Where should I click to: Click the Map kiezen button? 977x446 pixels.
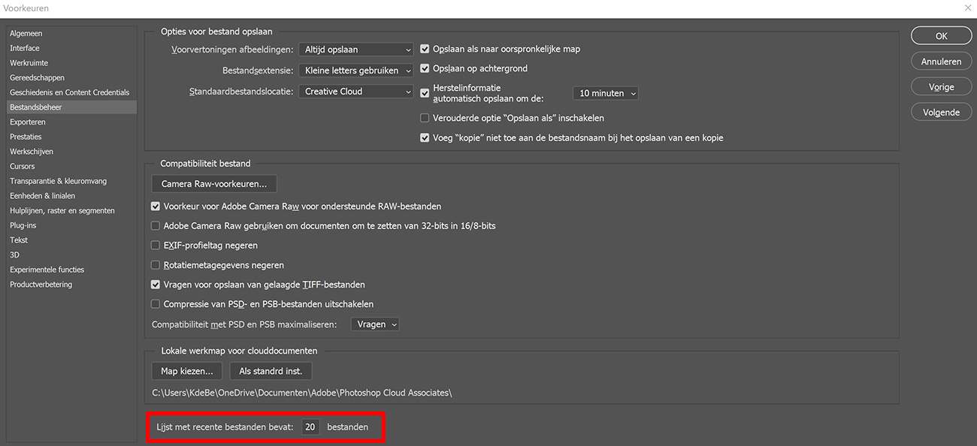[187, 371]
